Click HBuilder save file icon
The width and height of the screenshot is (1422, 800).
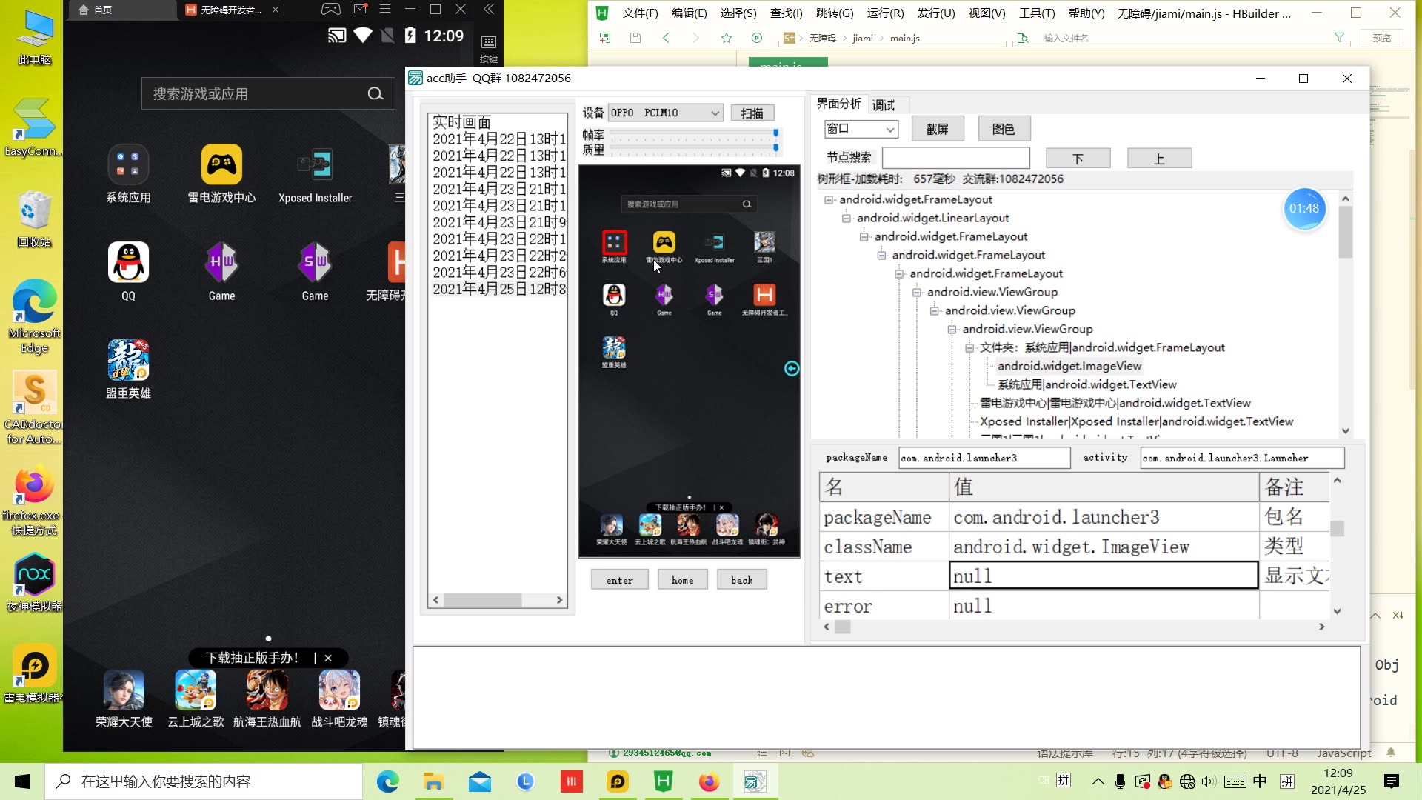click(635, 38)
